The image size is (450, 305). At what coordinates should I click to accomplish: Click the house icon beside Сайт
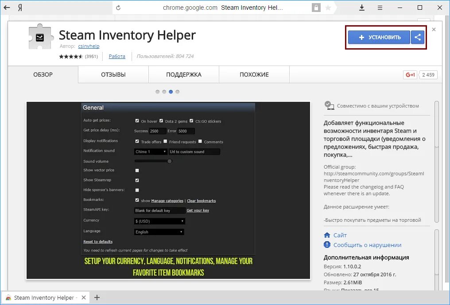(327, 235)
